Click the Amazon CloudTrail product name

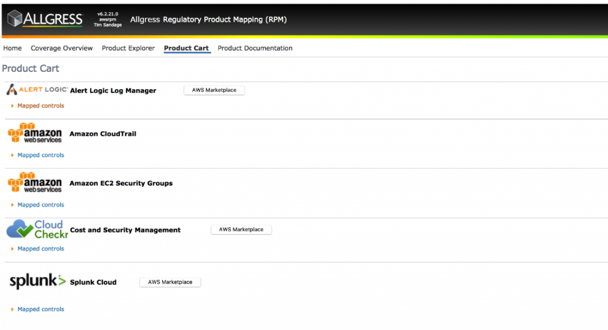point(103,134)
